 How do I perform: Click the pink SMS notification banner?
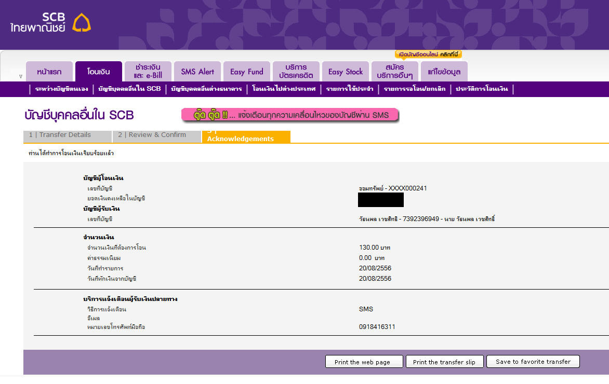tap(290, 115)
